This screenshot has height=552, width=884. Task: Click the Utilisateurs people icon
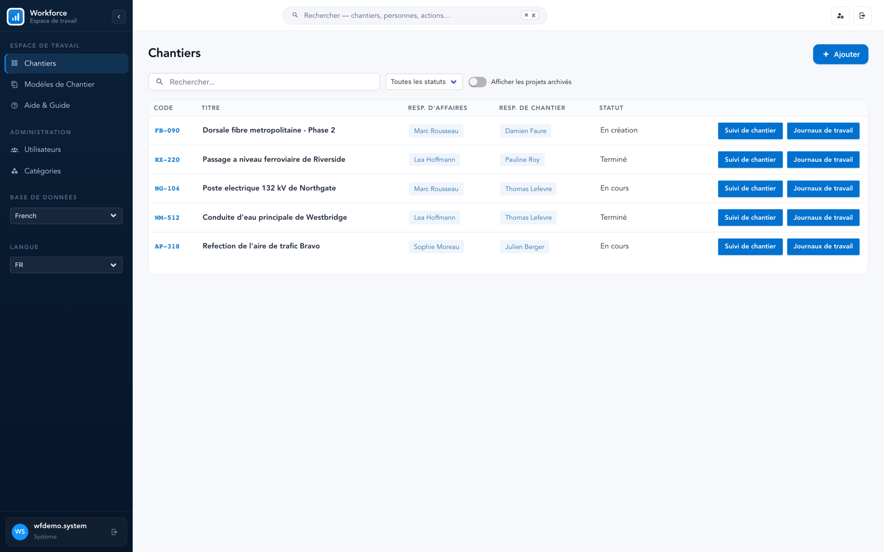tap(15, 150)
